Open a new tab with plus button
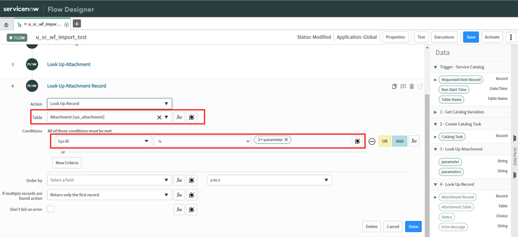This screenshot has width=518, height=237. click(x=76, y=24)
